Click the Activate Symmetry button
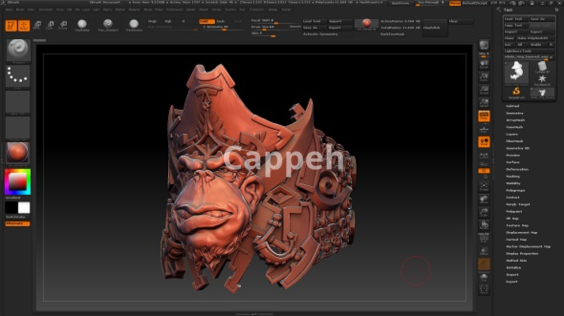This screenshot has height=316, width=564. pyautogui.click(x=320, y=34)
